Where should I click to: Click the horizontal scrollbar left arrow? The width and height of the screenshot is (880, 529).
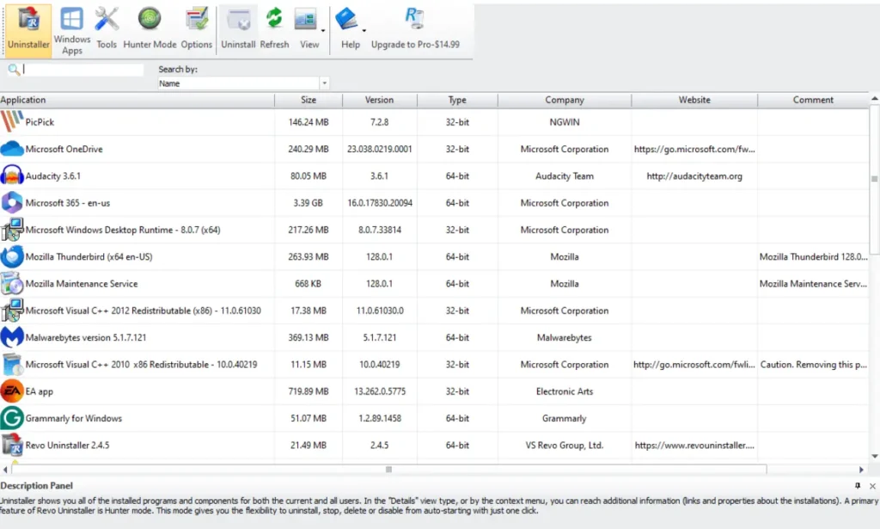tap(5, 470)
